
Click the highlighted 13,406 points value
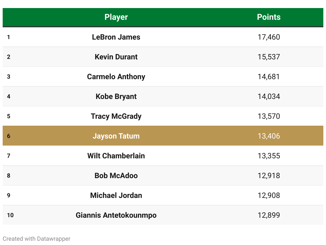[x=269, y=136]
